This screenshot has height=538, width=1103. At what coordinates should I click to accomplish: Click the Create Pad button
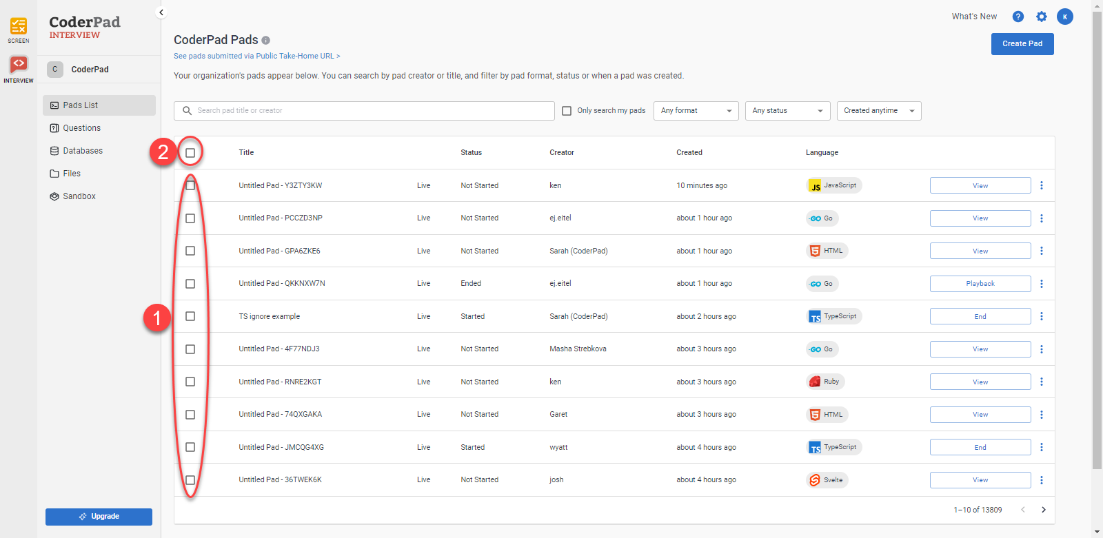point(1022,44)
